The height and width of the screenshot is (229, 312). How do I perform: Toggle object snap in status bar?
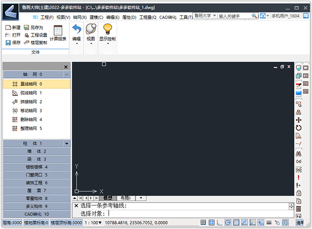click(236, 223)
